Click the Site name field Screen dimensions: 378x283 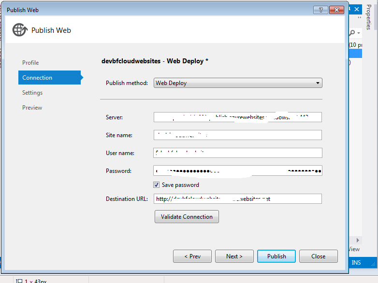tap(238, 135)
